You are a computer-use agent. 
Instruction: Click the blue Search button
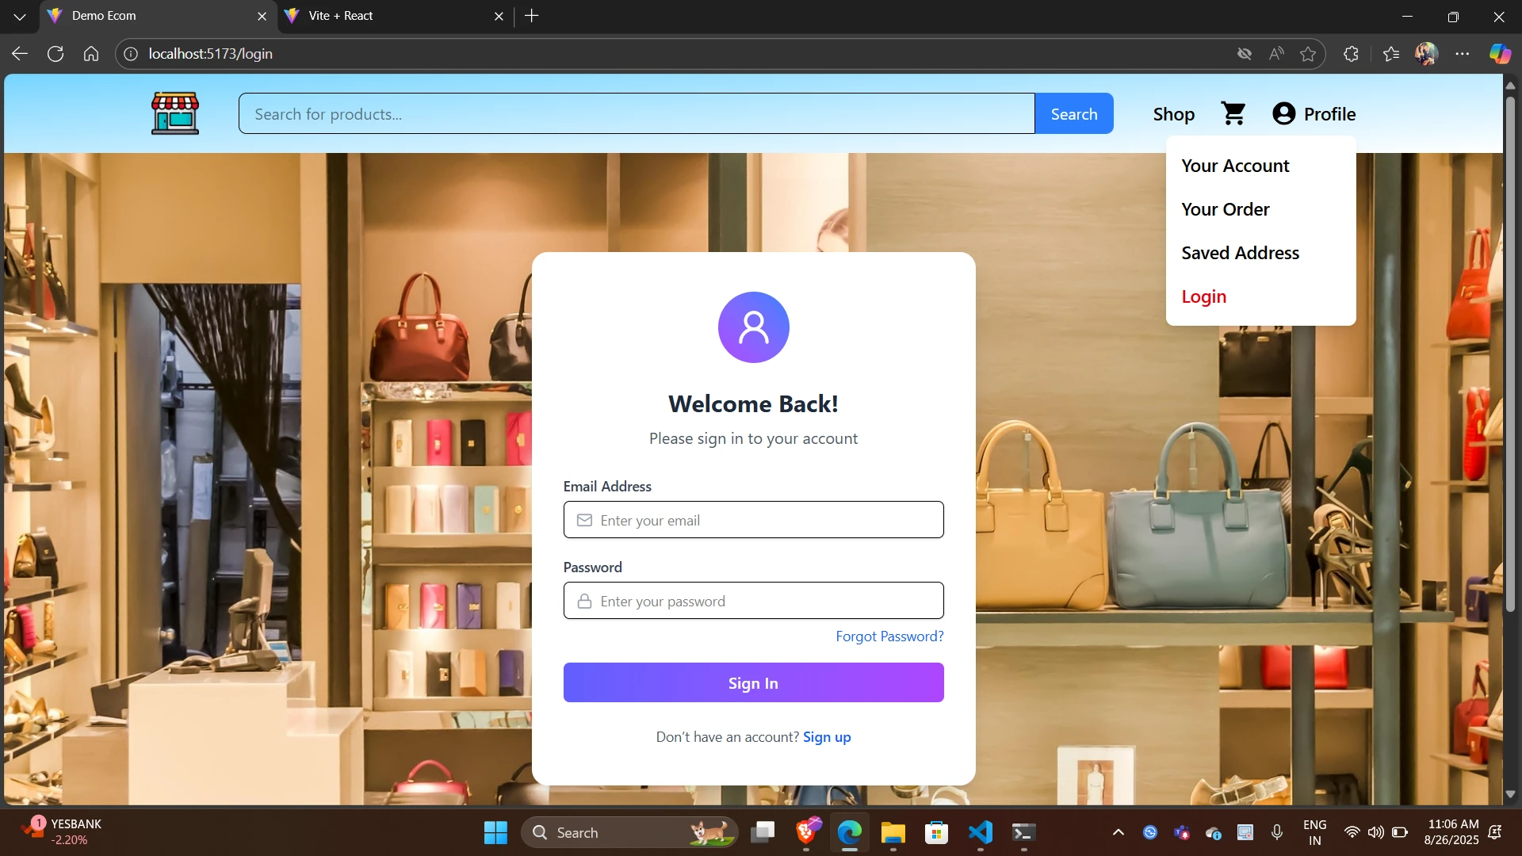tap(1074, 113)
